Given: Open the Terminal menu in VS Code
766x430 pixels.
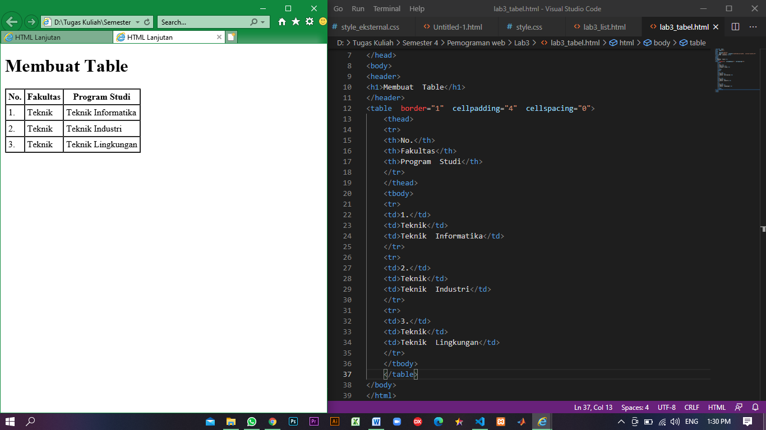Looking at the screenshot, I should 387,8.
